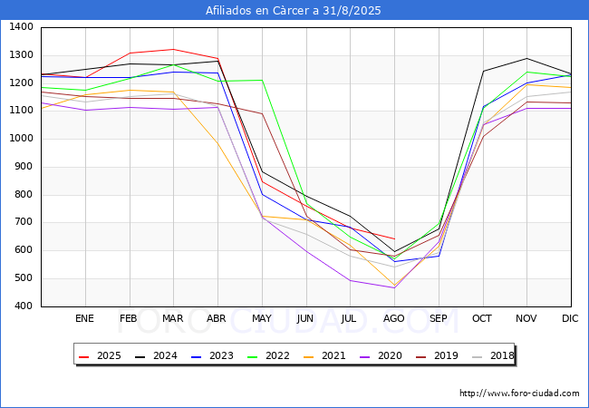Click the red 2025 line peak at MAR
Screen dimensions: 589x408
point(174,49)
